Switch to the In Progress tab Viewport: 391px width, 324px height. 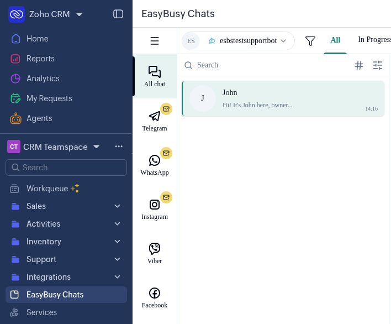374,39
